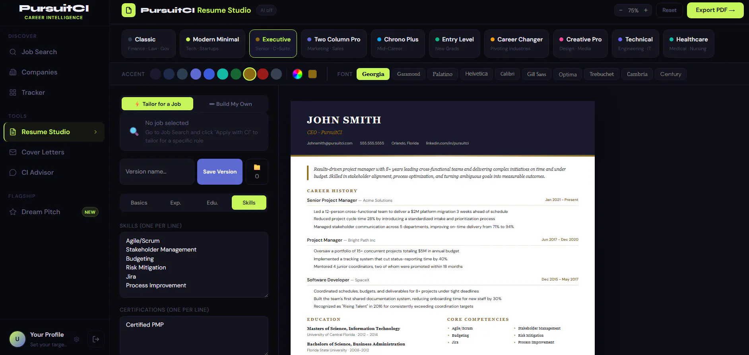Open the Basics tab
This screenshot has height=355, width=749.
click(139, 203)
